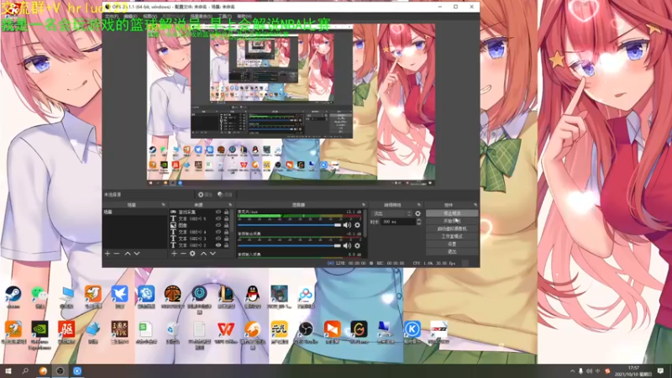Open the 帮助(H) menu
The height and width of the screenshot is (378, 672).
click(x=244, y=16)
